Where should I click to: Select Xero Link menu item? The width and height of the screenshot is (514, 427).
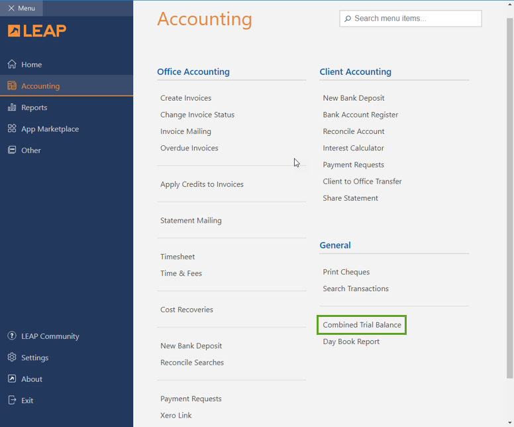pyautogui.click(x=176, y=415)
